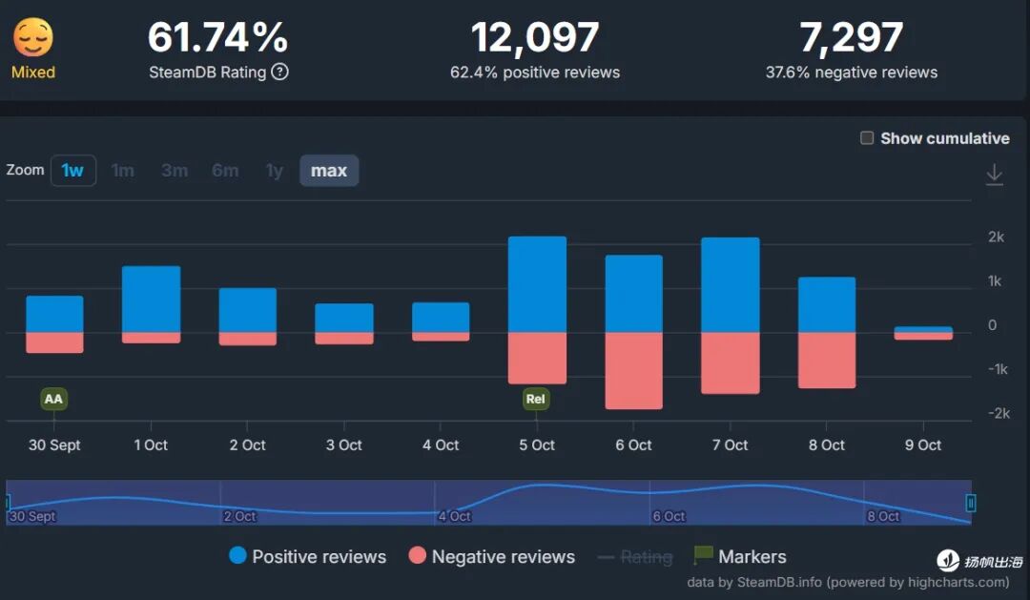Click the left navigator range handle
This screenshot has width=1030, height=600.
tap(8, 503)
